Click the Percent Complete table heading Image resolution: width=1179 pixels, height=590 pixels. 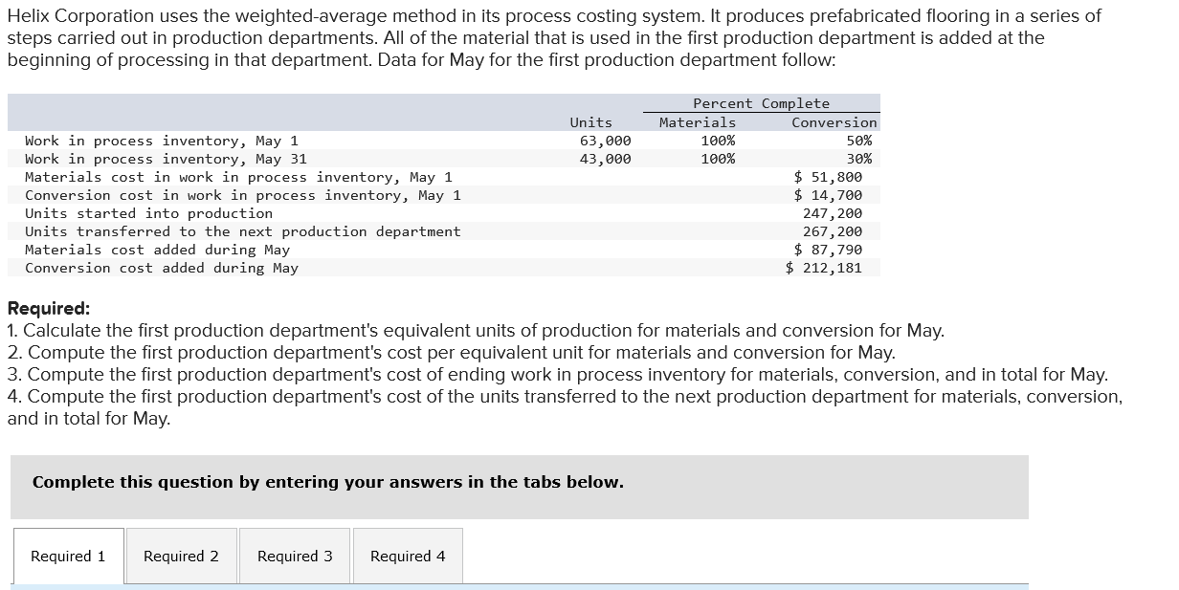click(x=761, y=103)
